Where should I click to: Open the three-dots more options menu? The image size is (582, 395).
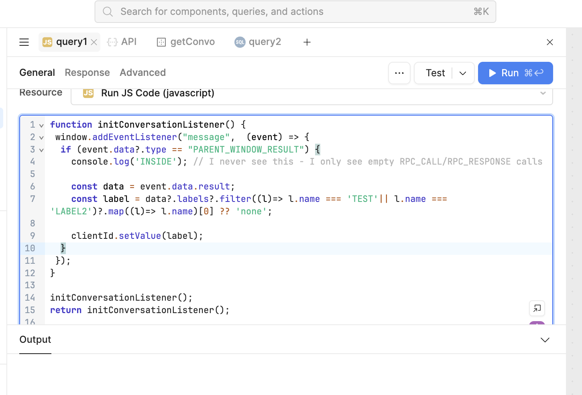(399, 73)
